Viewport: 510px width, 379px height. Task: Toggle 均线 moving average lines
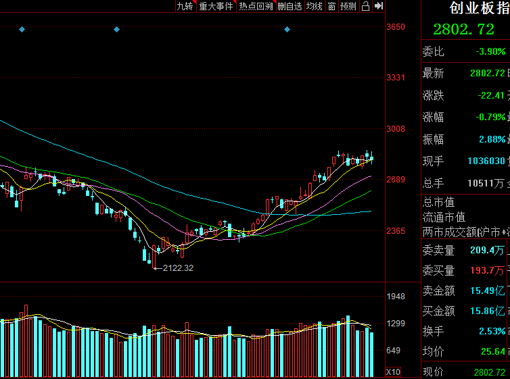coord(314,6)
